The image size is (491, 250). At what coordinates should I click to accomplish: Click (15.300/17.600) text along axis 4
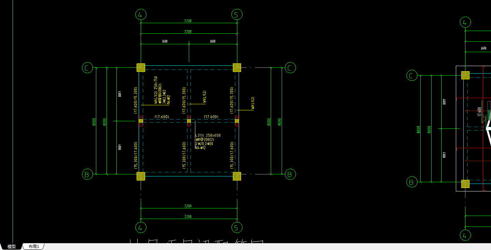click(x=136, y=155)
